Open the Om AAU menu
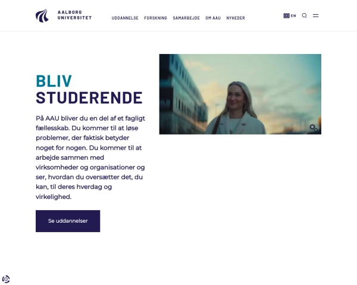This screenshot has height=285, width=357. [213, 18]
